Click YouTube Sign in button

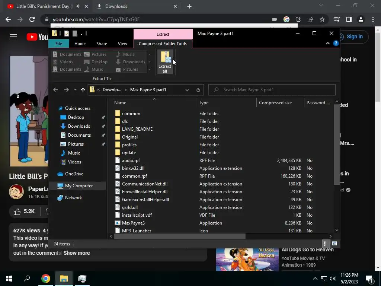point(353,37)
